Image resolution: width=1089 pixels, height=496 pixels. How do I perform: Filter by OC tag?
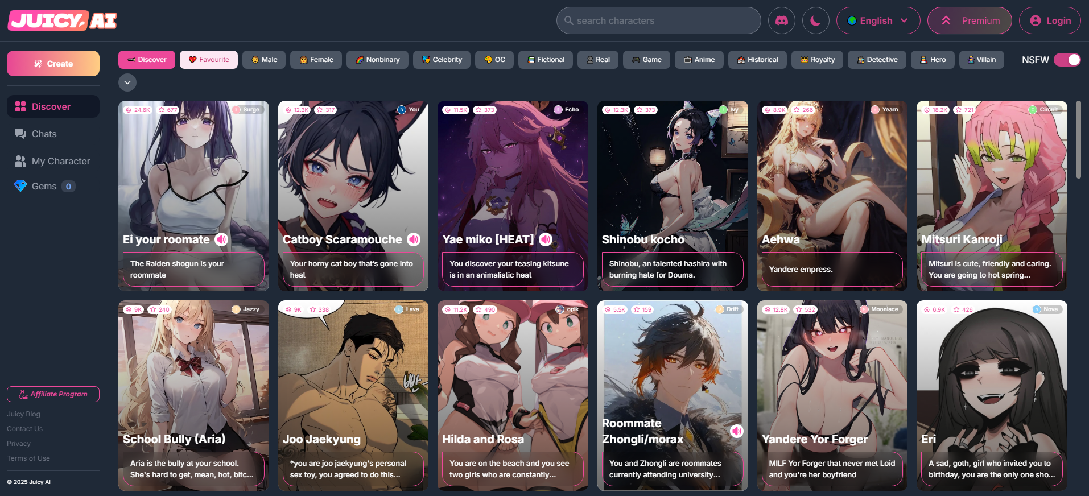(494, 60)
